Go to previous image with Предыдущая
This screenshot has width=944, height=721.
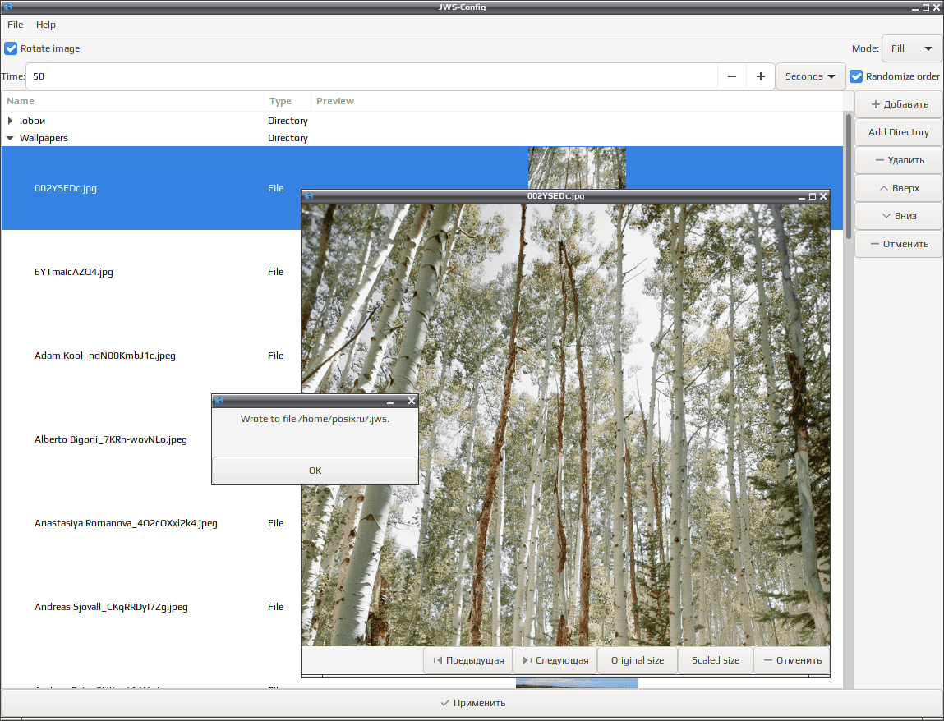[468, 660]
